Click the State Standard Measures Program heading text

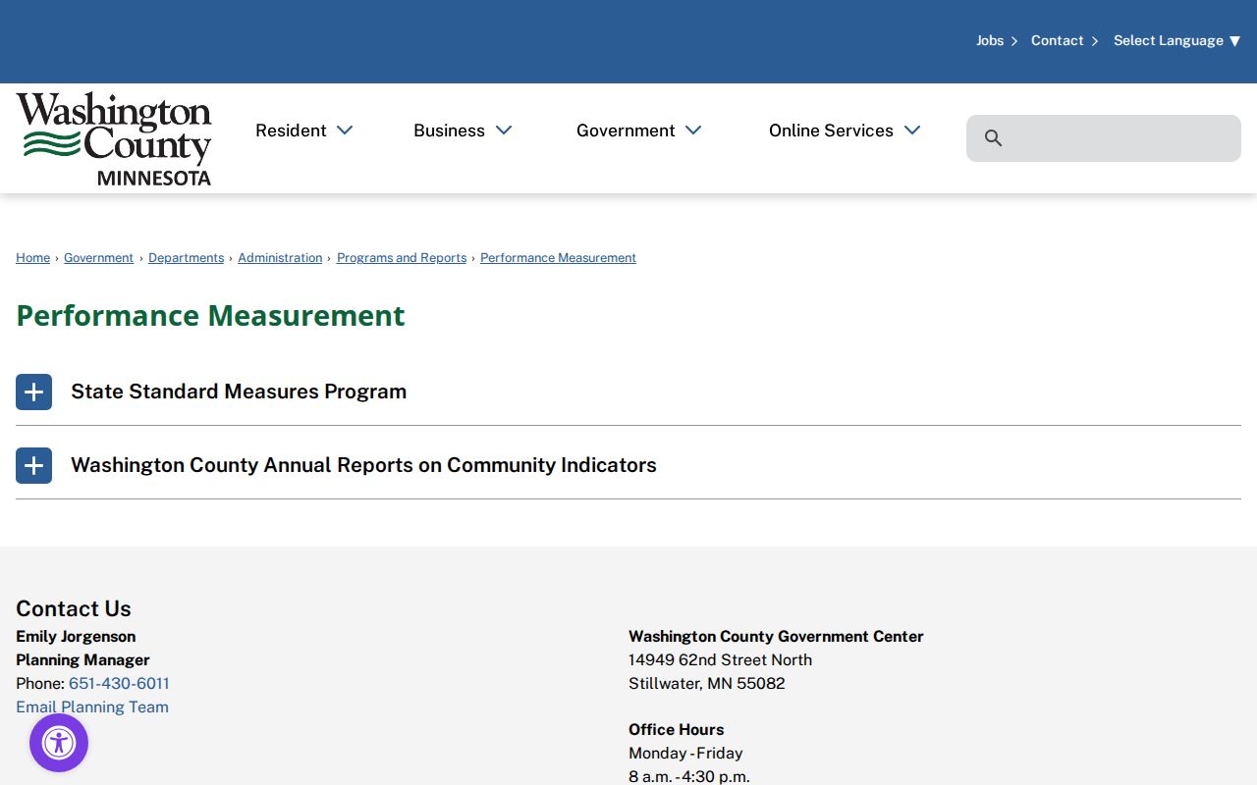coord(239,392)
